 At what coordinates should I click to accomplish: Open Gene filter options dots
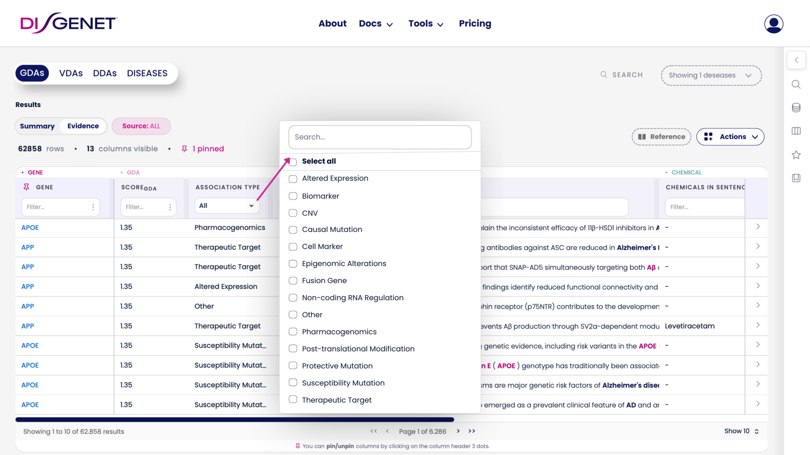tap(93, 207)
